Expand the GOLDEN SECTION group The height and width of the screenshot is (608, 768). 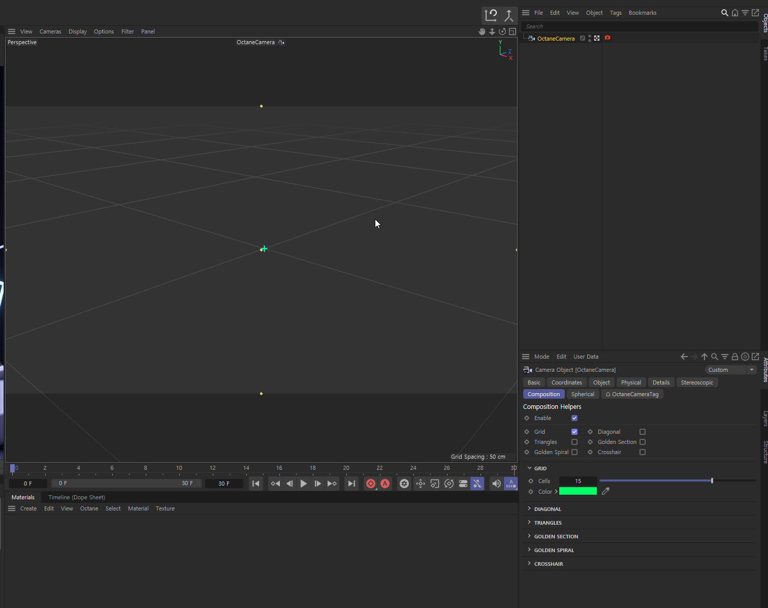coord(529,536)
